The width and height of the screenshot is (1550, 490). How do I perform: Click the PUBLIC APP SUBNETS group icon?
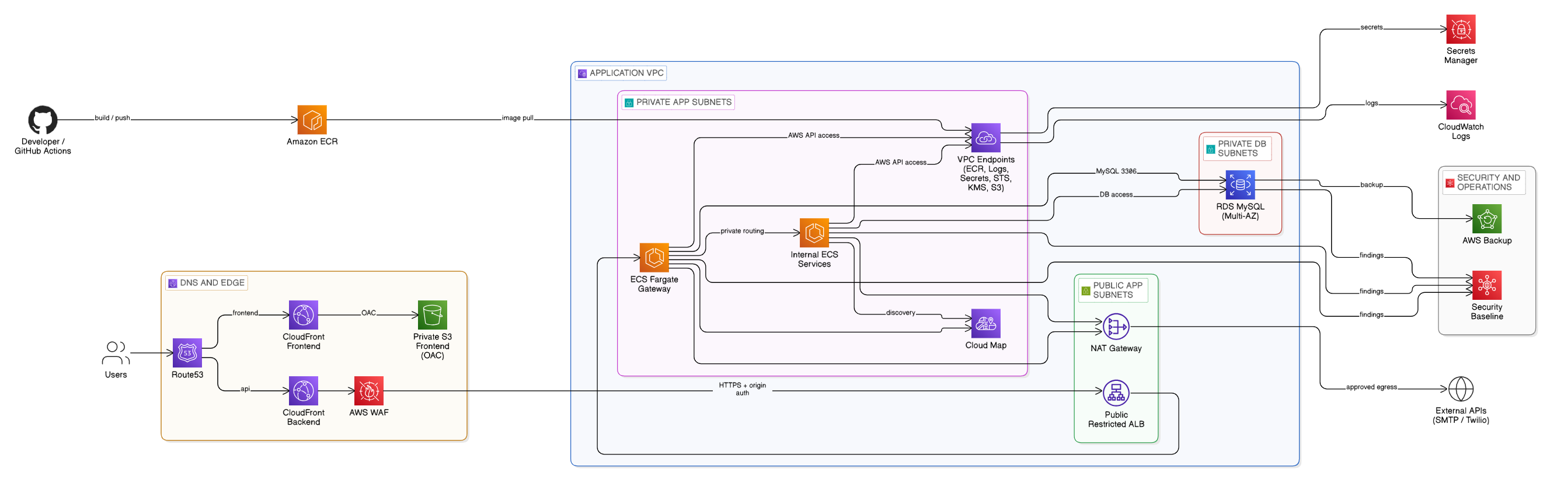tap(1085, 291)
